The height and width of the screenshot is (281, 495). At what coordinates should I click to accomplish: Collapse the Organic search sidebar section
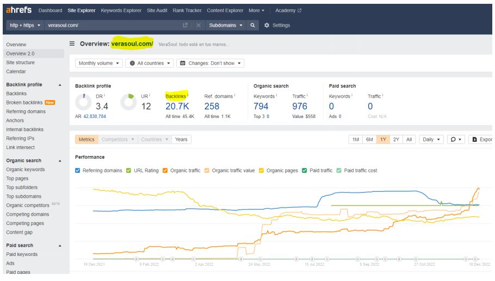(x=60, y=161)
